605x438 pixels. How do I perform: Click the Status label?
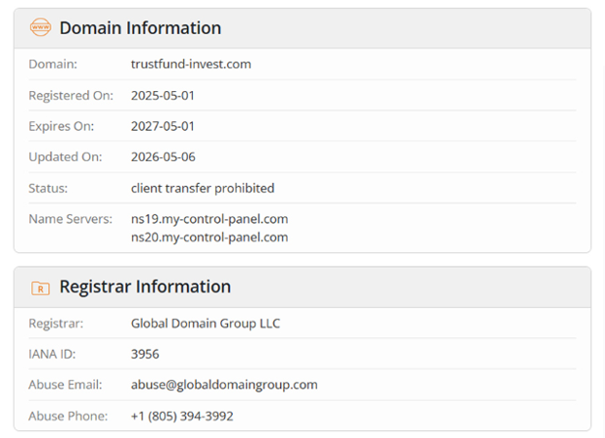point(48,188)
